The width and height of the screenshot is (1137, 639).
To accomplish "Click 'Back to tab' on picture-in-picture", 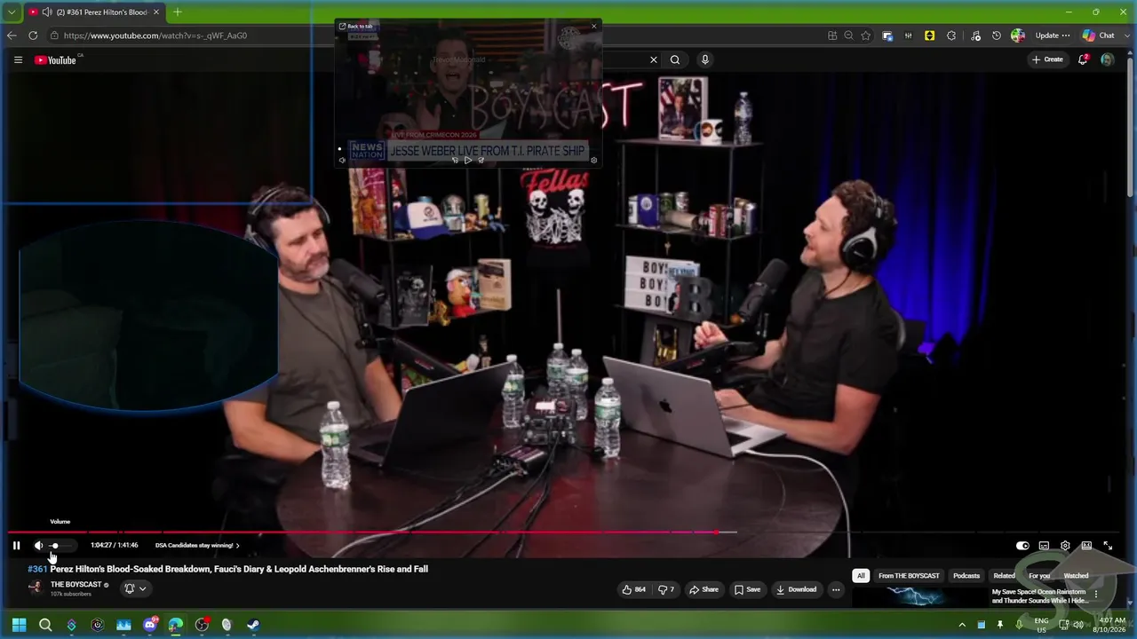I will [x=356, y=27].
